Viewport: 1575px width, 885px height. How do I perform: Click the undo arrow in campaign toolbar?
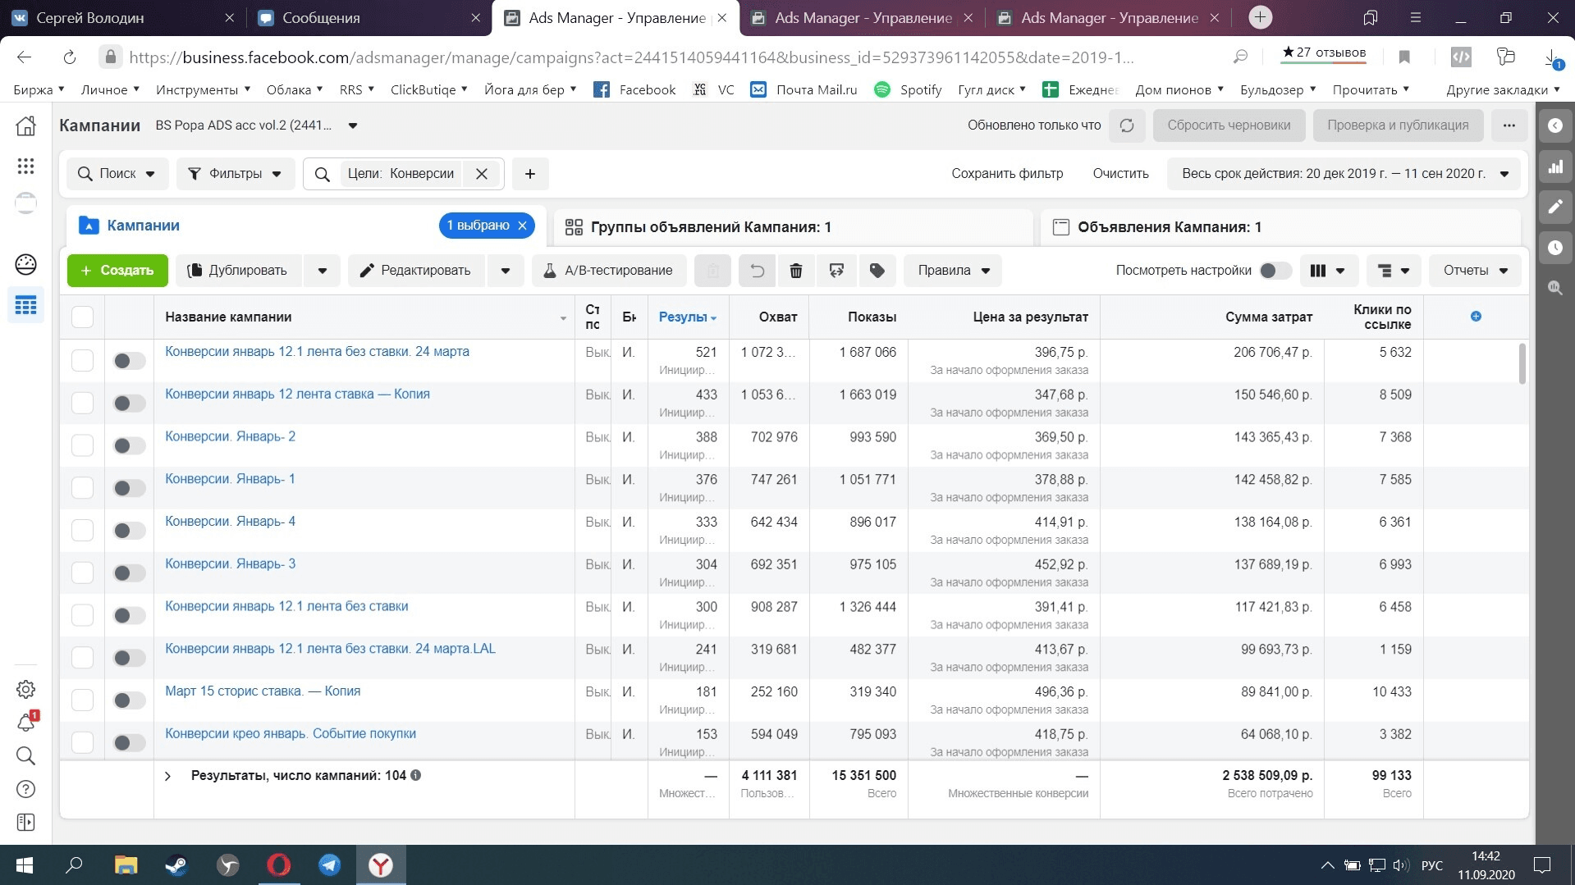pyautogui.click(x=757, y=271)
